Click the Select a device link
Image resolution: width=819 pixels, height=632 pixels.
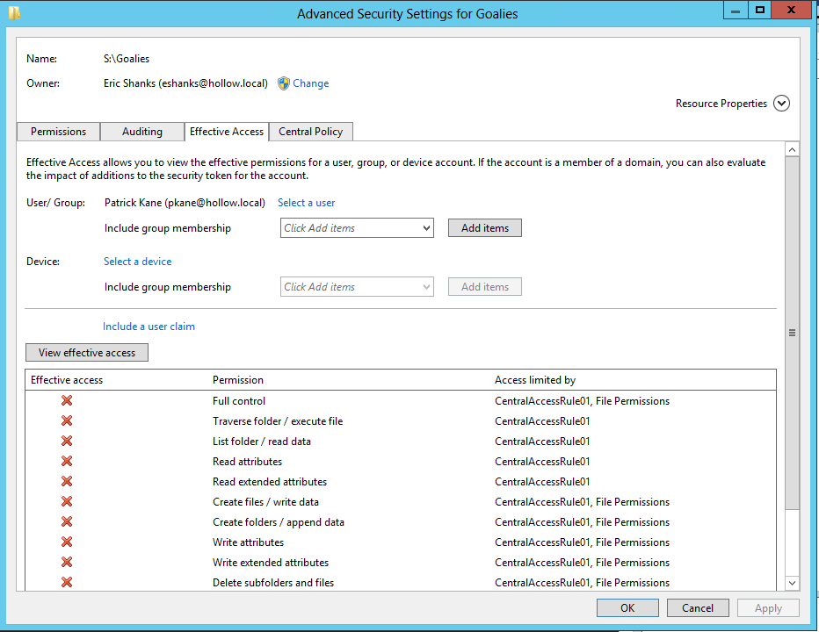(137, 262)
